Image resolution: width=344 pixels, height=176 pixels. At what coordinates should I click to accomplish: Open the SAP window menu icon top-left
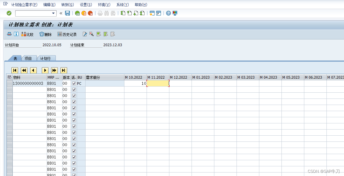(6, 4)
